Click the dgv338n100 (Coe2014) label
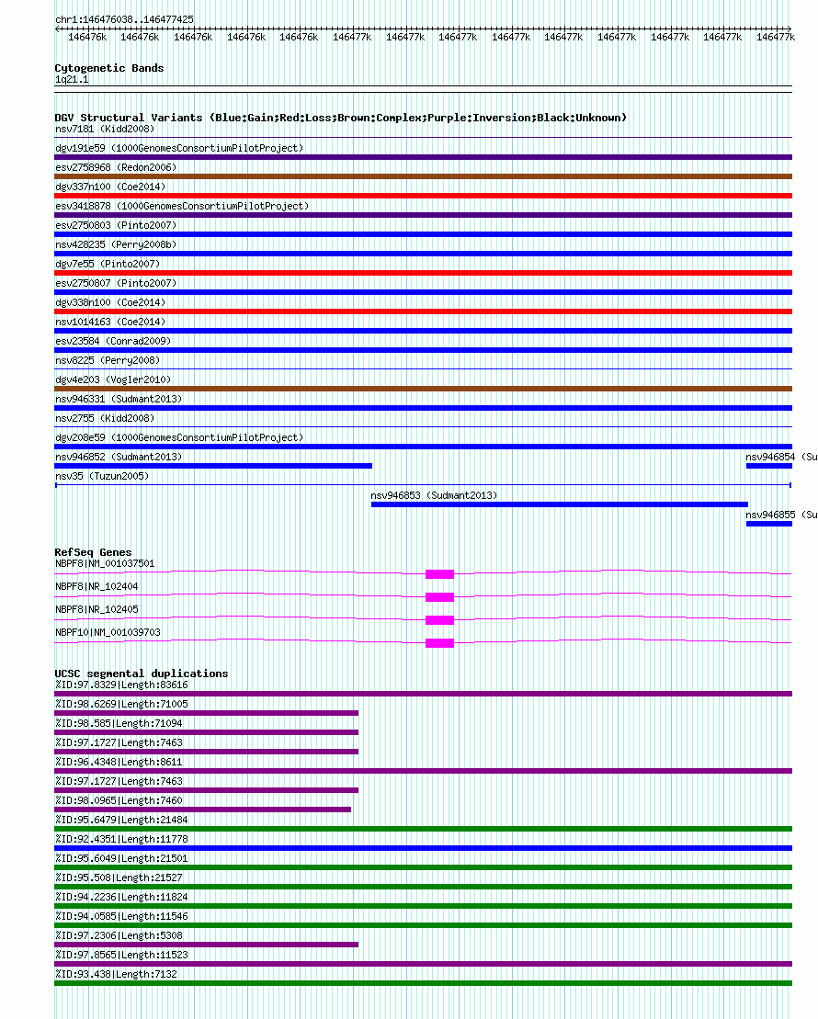Image resolution: width=818 pixels, height=1019 pixels. point(110,302)
